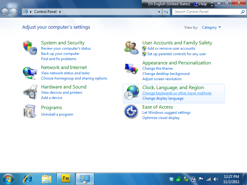Open Ease of Access heading
This screenshot has height=185, width=247.
[157, 107]
